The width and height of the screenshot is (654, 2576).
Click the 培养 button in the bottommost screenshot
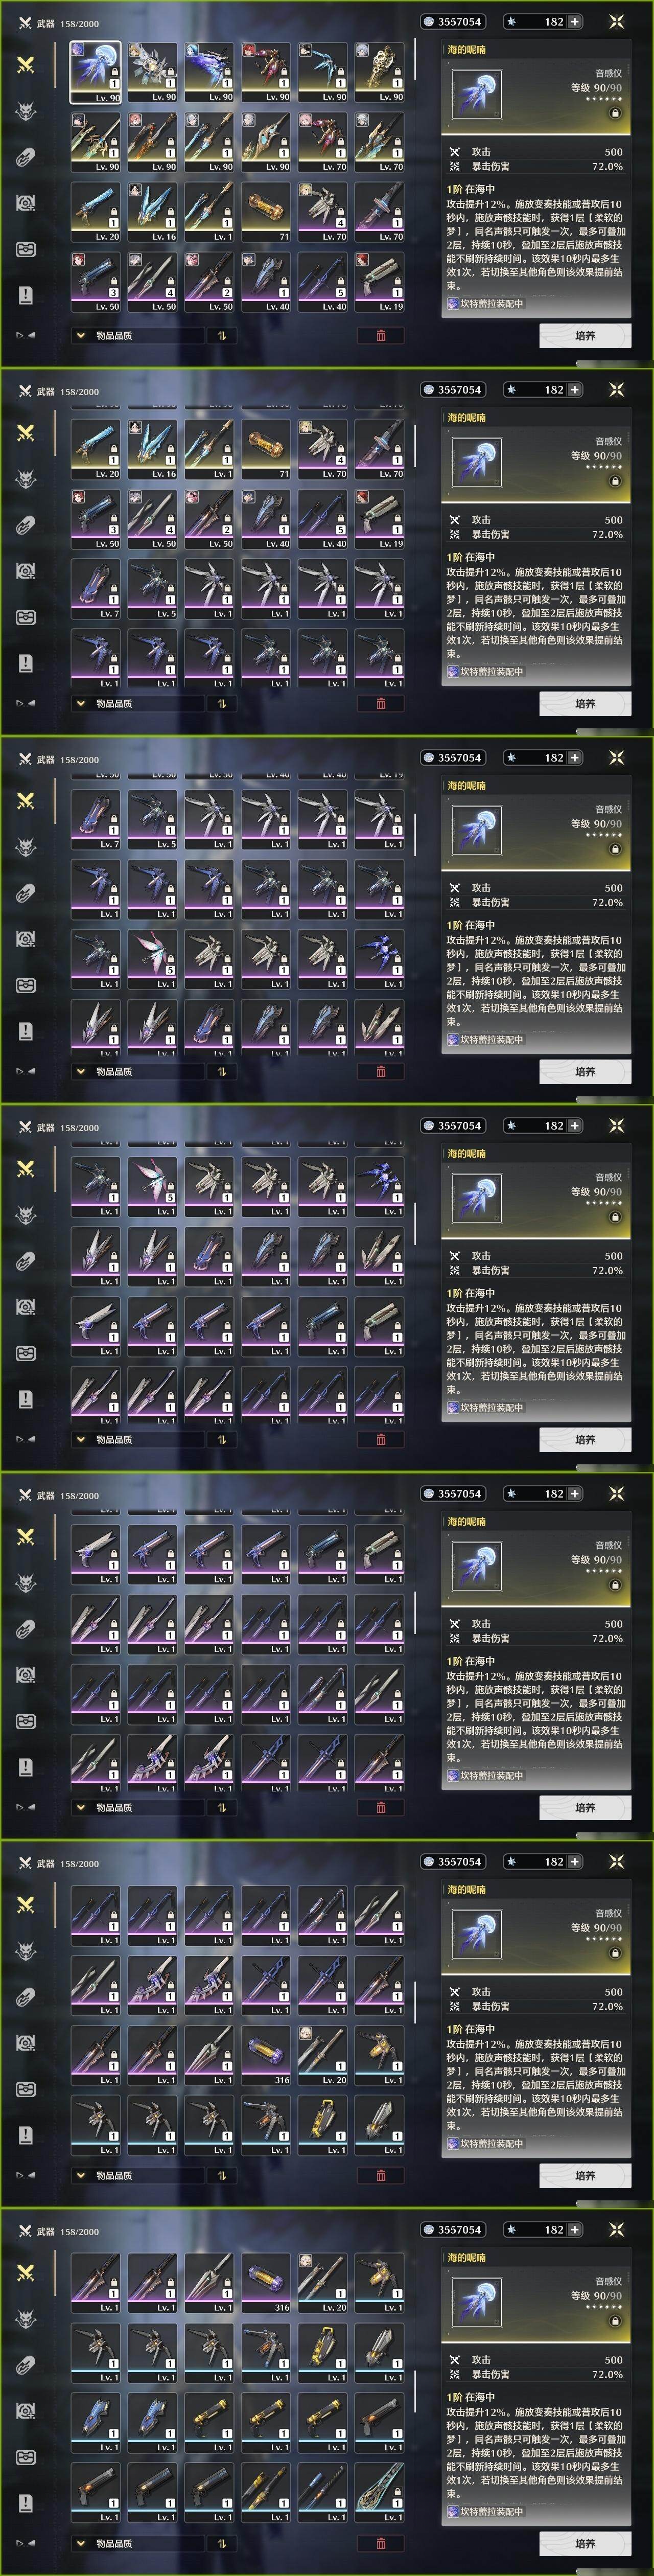click(x=585, y=2544)
